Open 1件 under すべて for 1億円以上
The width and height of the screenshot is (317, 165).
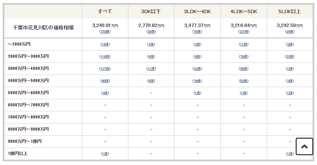pos(105,154)
